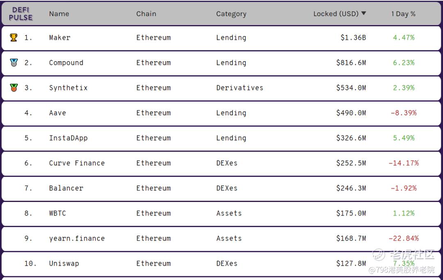Open InstaDApp project page

pyautogui.click(x=68, y=138)
